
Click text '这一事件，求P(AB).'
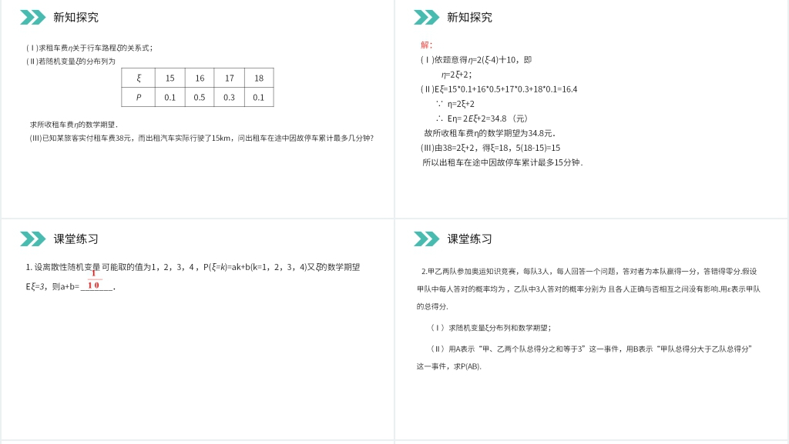449,366
